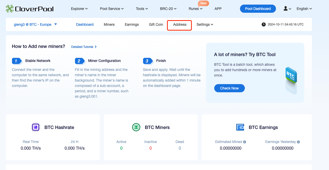329x170 pixels.
Task: Click the BTC Hashrate chip icon
Action: tap(35, 127)
